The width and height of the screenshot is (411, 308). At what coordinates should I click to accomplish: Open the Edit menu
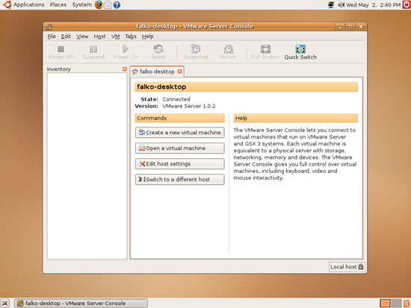pyautogui.click(x=66, y=37)
